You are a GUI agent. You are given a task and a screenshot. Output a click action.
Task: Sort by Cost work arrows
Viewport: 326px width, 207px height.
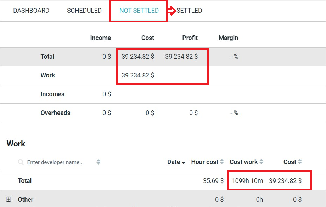click(261, 161)
